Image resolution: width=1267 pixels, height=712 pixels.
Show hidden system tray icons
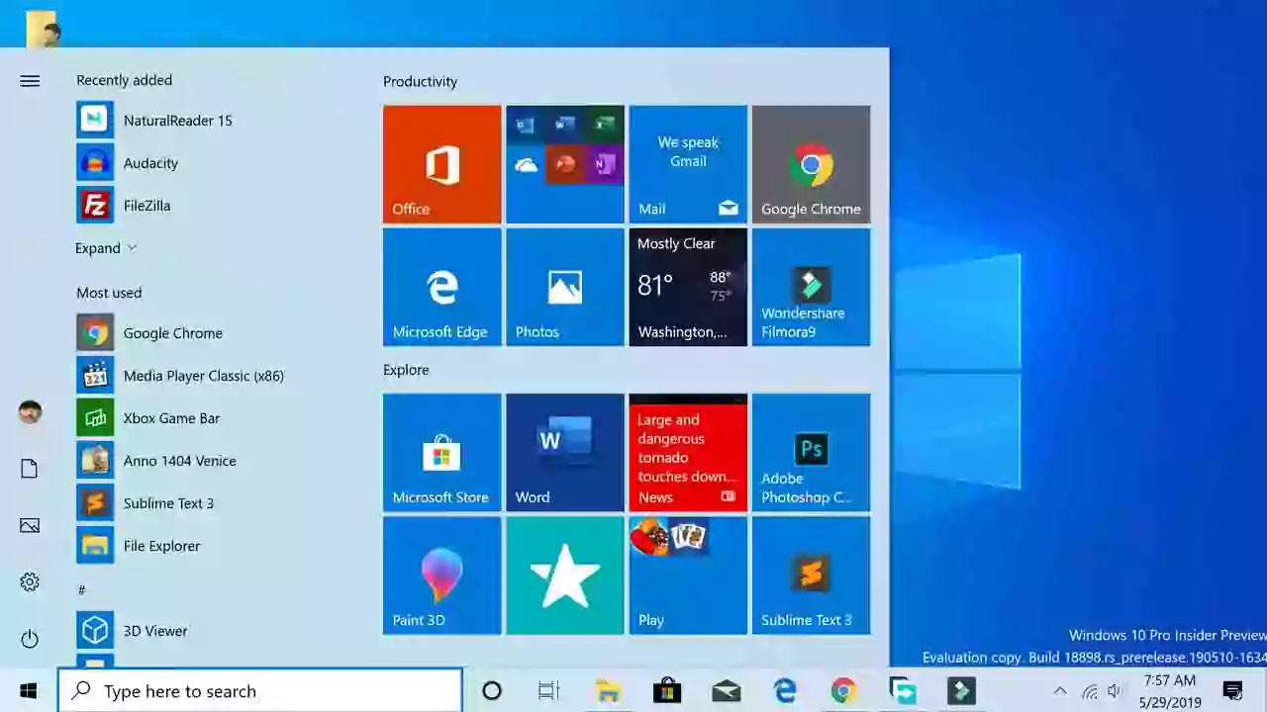[1060, 691]
